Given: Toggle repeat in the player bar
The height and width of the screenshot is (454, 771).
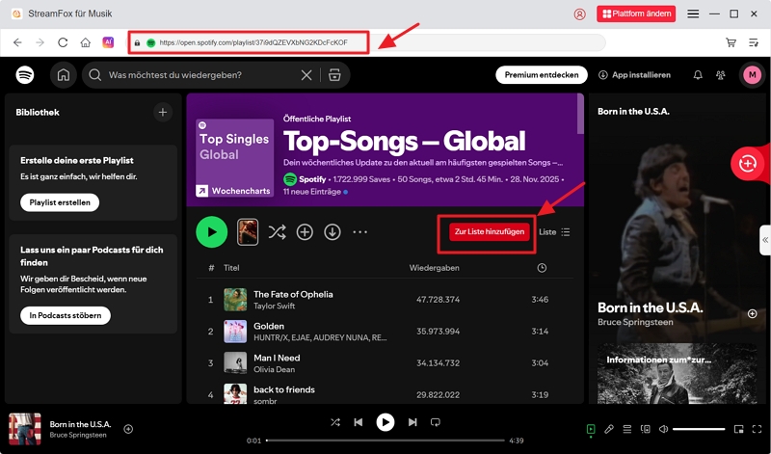Looking at the screenshot, I should point(436,422).
